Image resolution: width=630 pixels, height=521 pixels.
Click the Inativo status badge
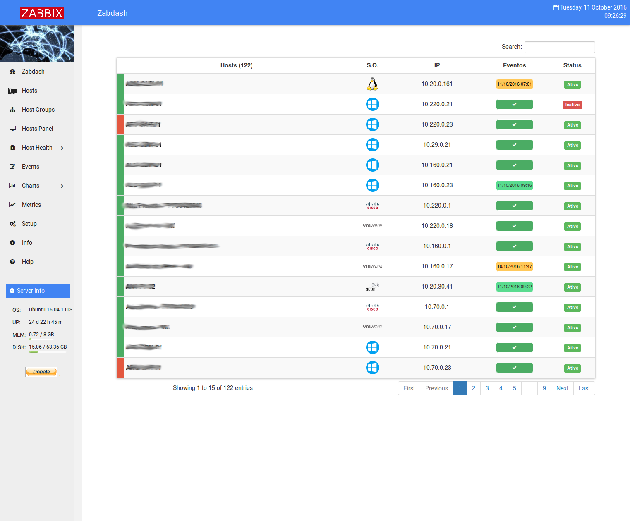point(572,105)
